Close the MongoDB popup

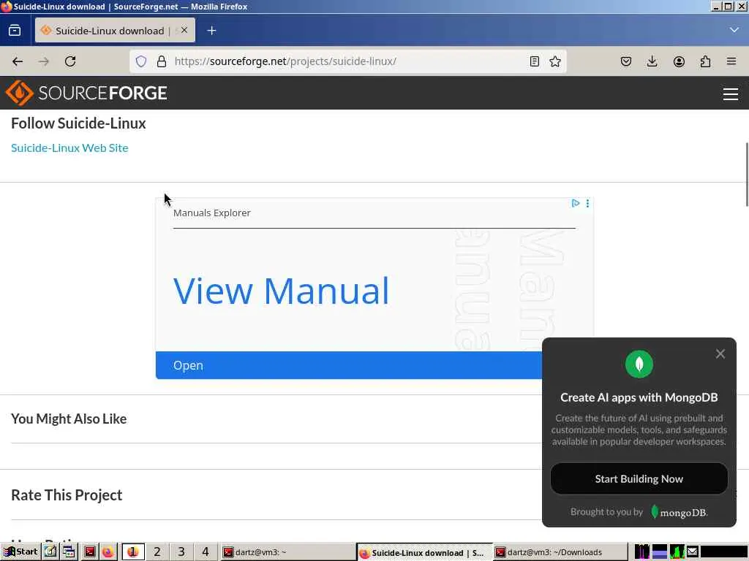tap(720, 354)
